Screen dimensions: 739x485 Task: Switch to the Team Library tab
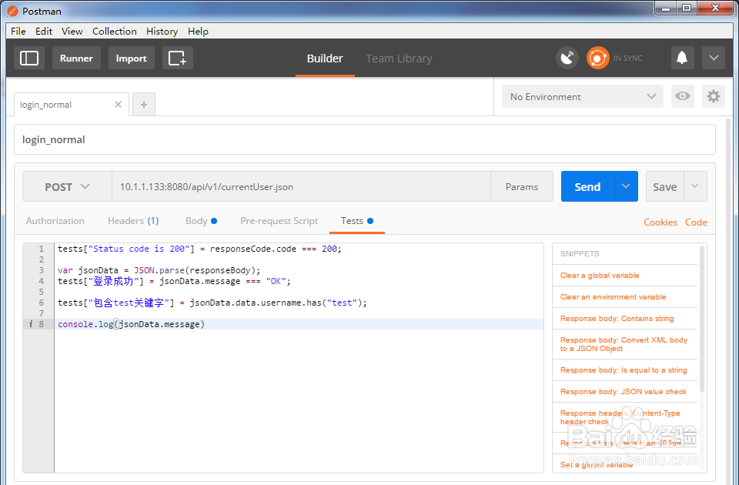pyautogui.click(x=400, y=58)
